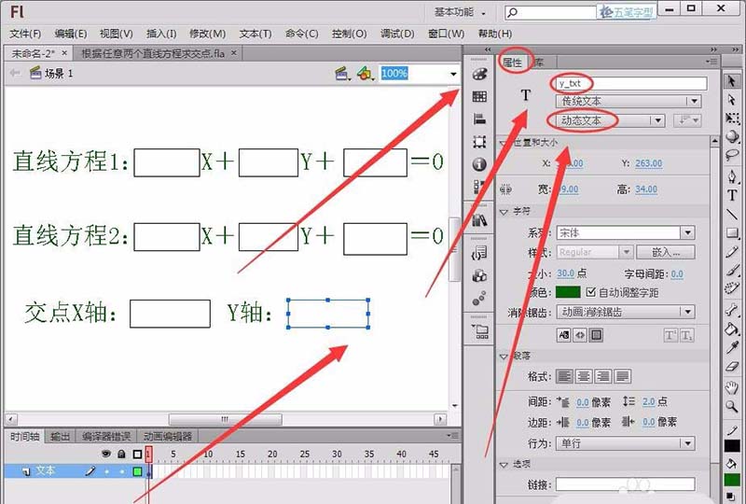Open the green text color swatch

[x=568, y=292]
